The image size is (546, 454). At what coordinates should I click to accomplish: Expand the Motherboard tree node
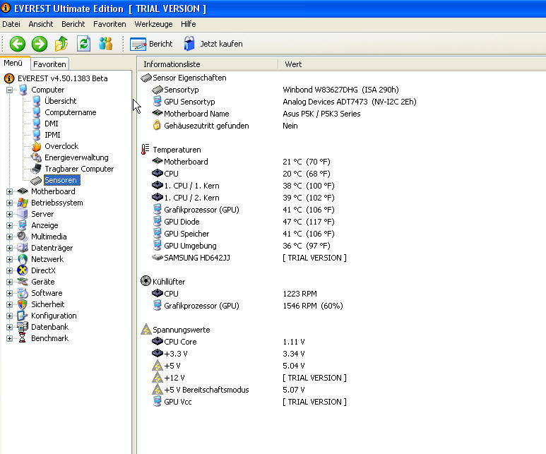[10, 191]
